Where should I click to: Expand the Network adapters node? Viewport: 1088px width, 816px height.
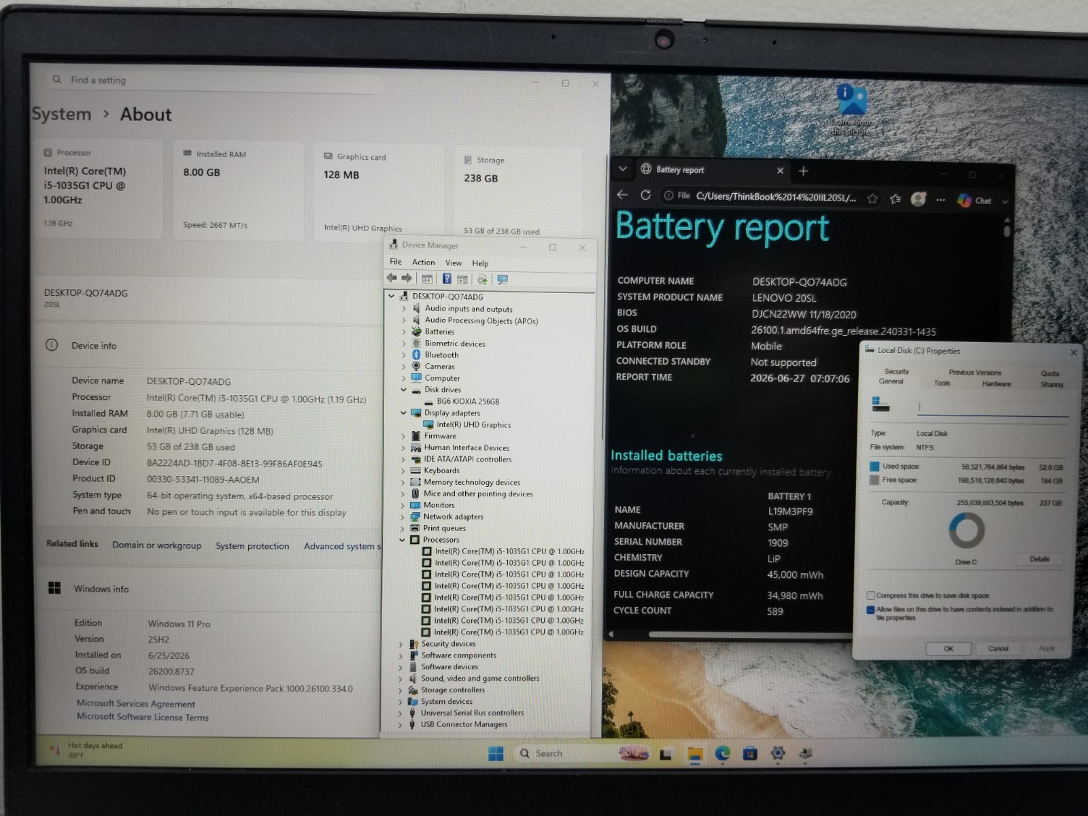point(403,517)
